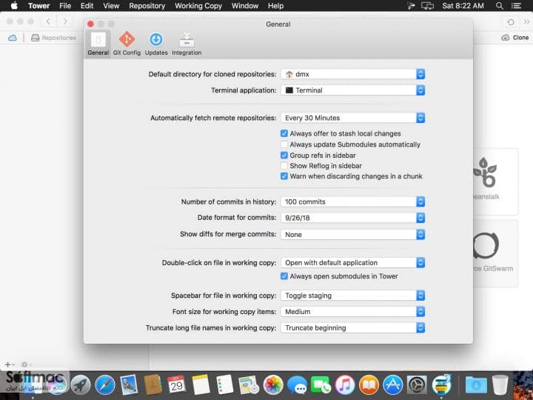Click Repositories in the Tower main window
Screen dimensions: 533x400
click(x=54, y=38)
